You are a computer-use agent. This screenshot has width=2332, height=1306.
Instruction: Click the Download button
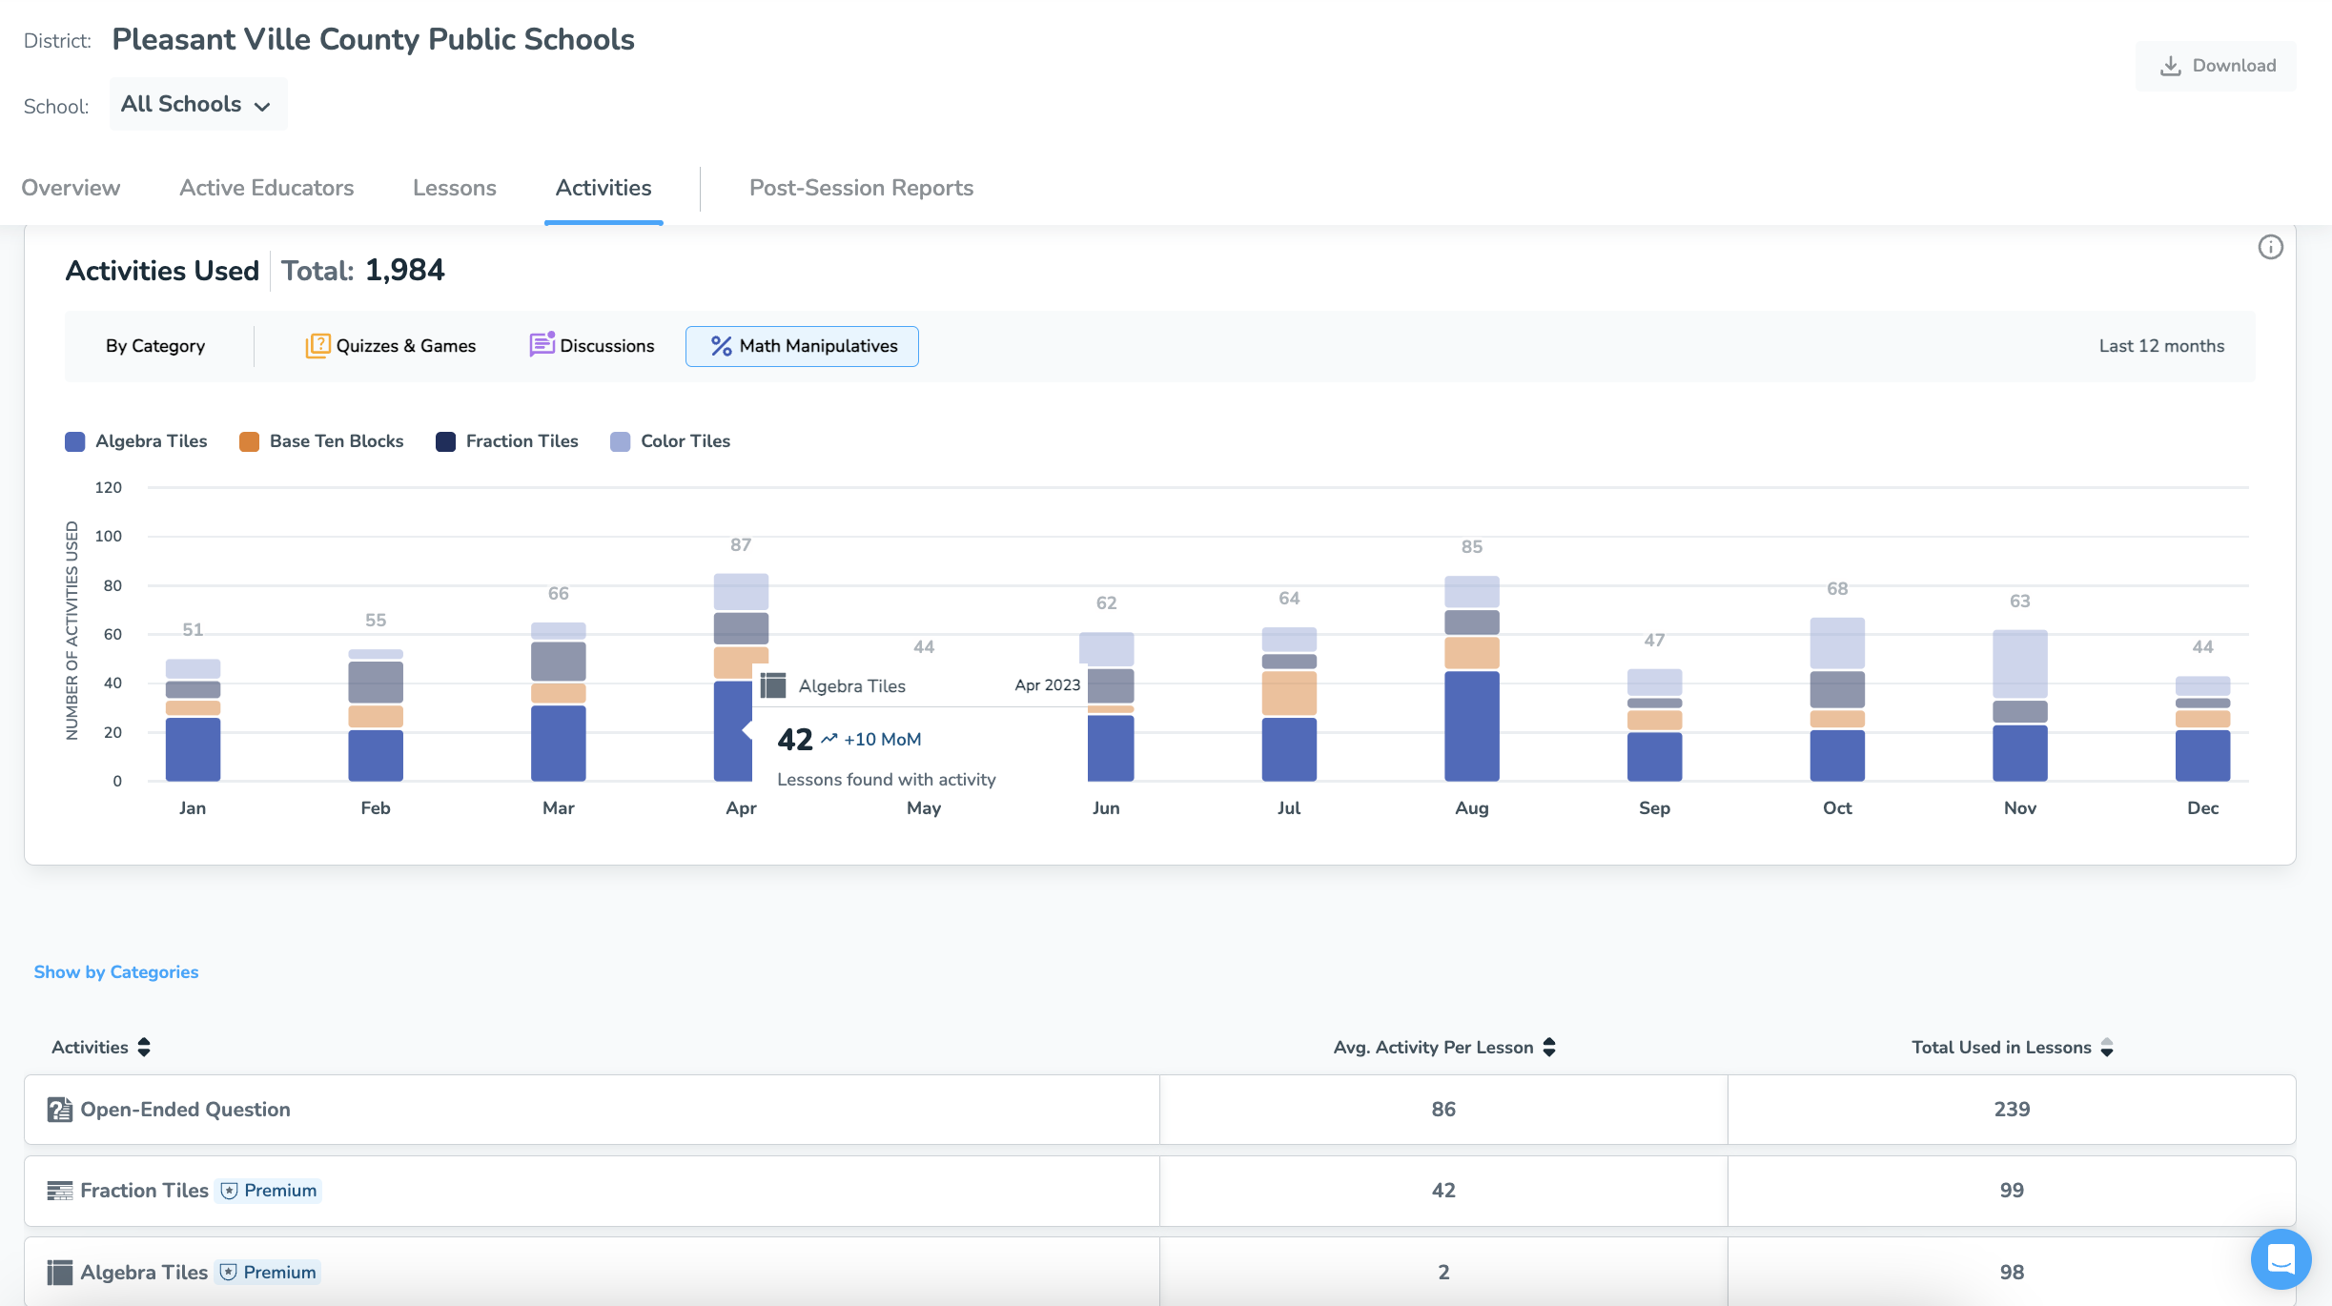pos(2216,66)
